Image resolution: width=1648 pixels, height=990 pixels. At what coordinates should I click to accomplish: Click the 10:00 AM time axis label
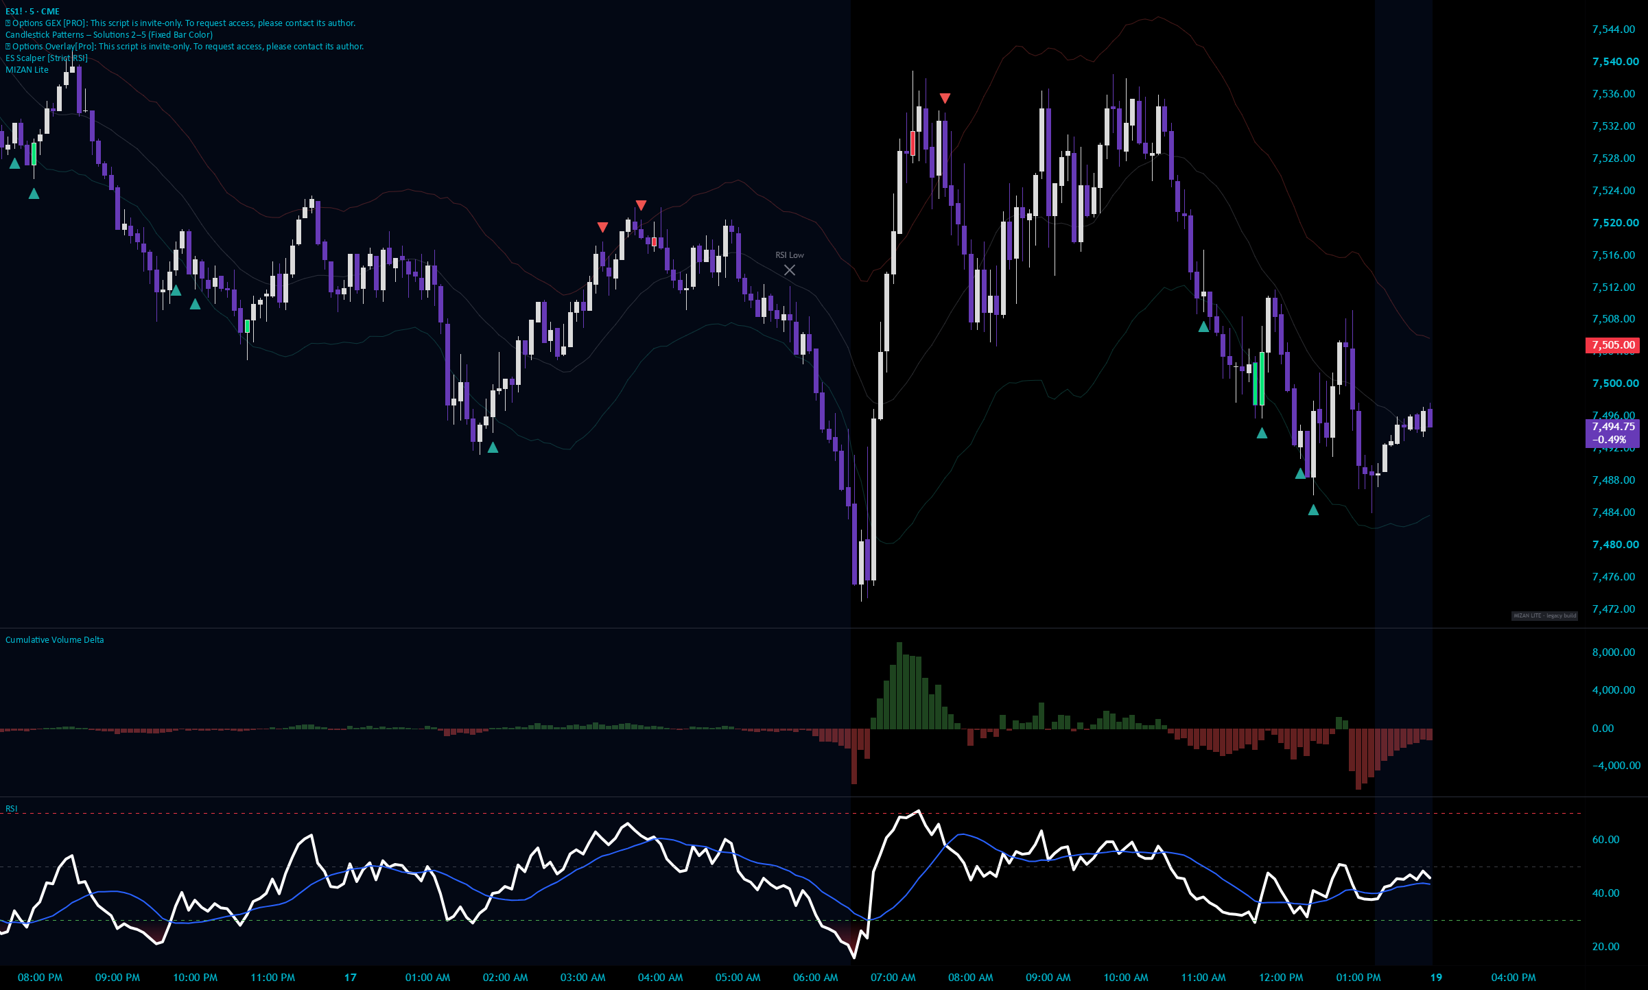coord(1125,978)
